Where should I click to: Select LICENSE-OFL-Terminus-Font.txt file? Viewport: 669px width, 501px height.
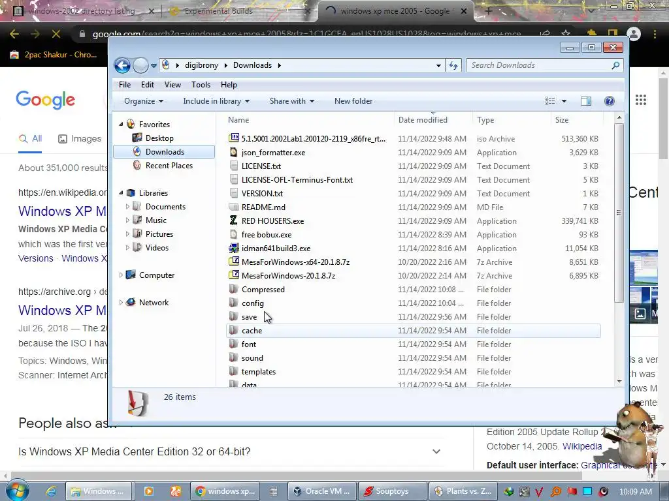coord(297,180)
